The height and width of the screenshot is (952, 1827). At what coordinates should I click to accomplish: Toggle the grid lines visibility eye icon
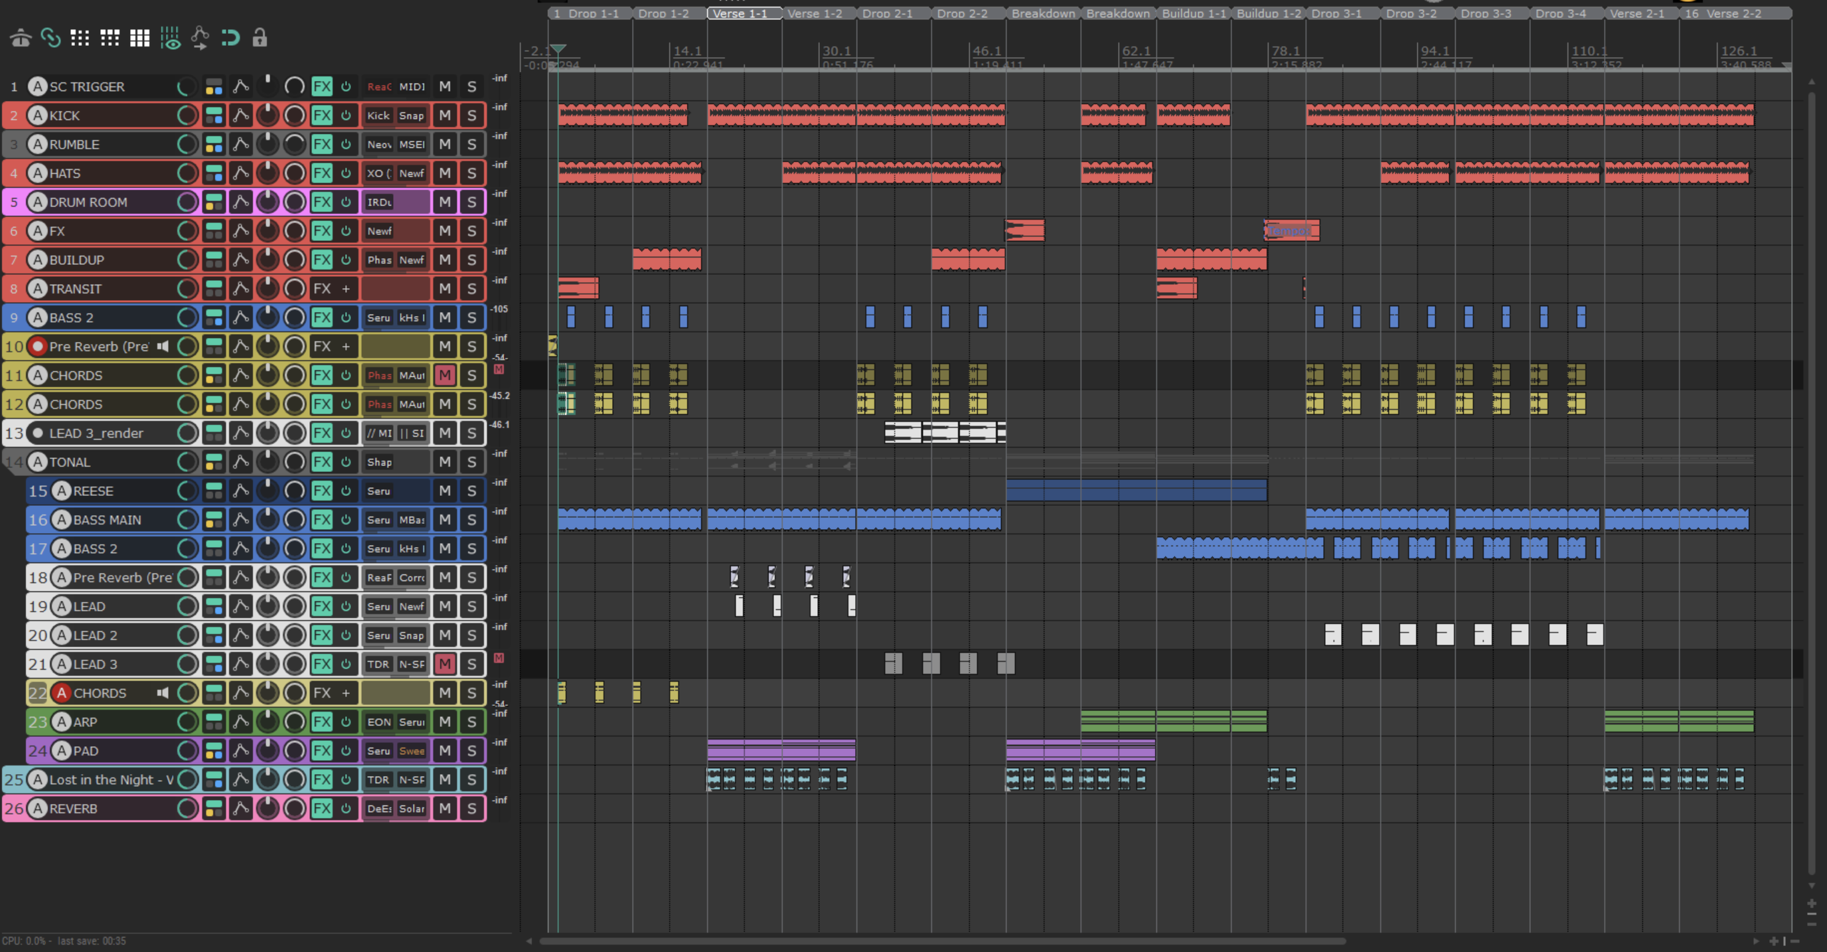tap(170, 38)
